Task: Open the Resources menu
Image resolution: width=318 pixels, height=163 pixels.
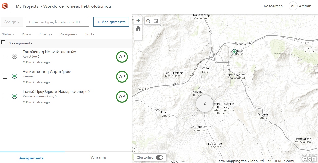Action: (273, 6)
